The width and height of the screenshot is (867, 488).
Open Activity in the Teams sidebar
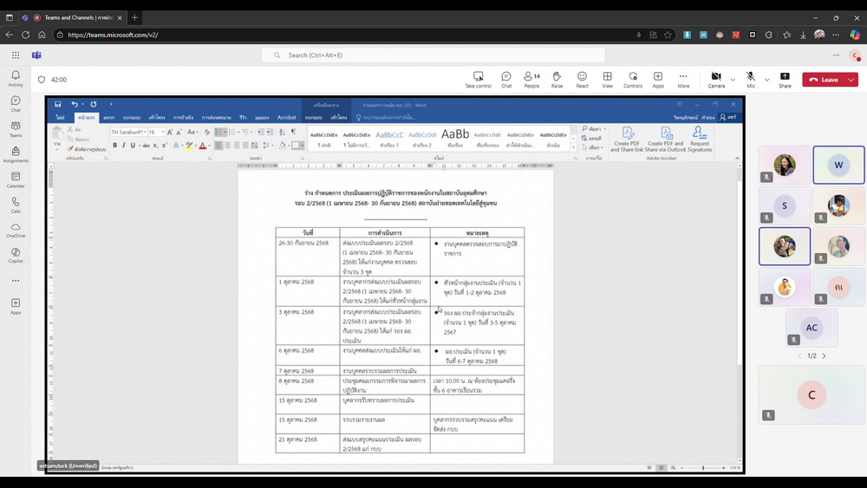pos(16,79)
